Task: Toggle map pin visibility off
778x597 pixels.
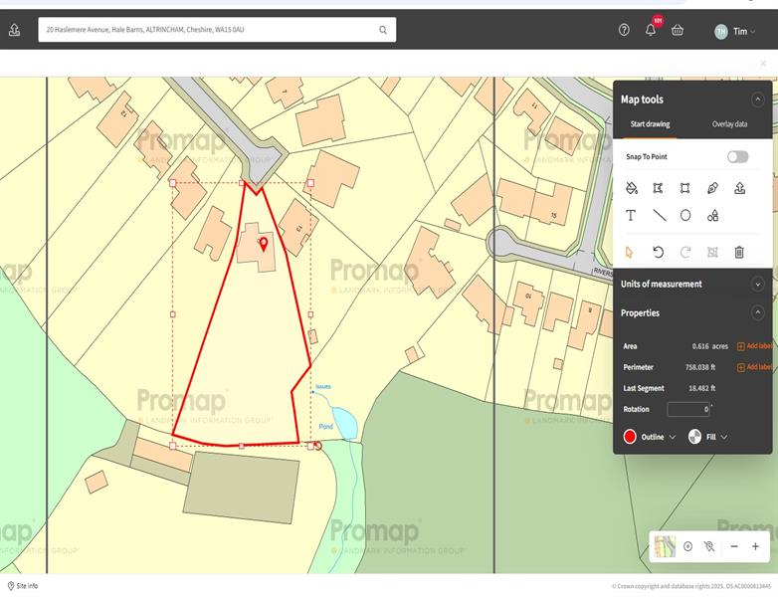Action: point(709,546)
